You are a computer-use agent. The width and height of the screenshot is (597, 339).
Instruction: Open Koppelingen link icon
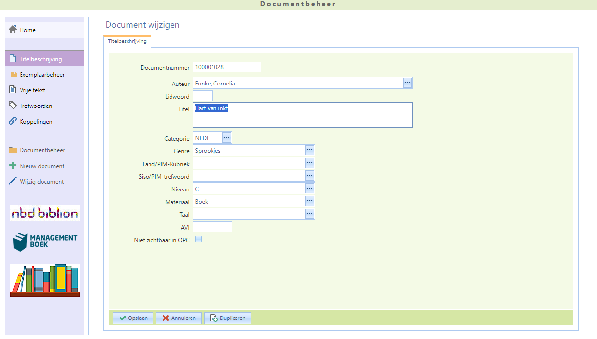13,121
